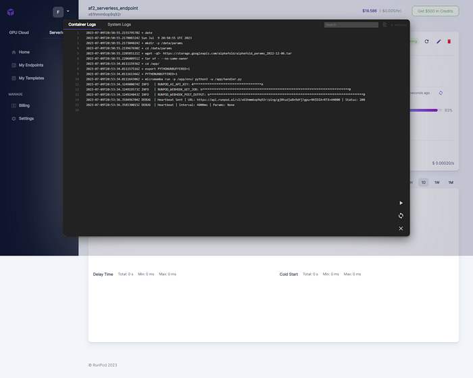Viewport: 473px width, 378px height.
Task: Open My Endpoints
Action: coord(31,65)
